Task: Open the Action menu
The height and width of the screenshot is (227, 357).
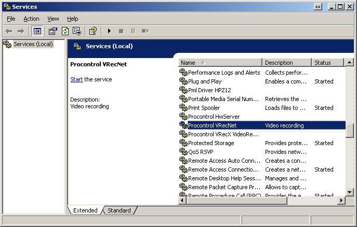Action: [31, 19]
